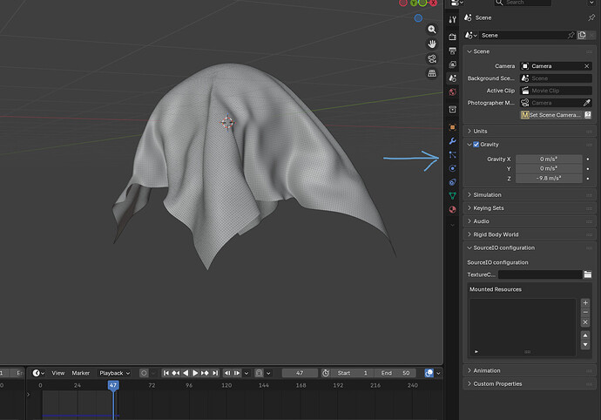Viewport: 601px width, 420px height.
Task: Click the pin icon in Scene header
Action: coord(591,17)
